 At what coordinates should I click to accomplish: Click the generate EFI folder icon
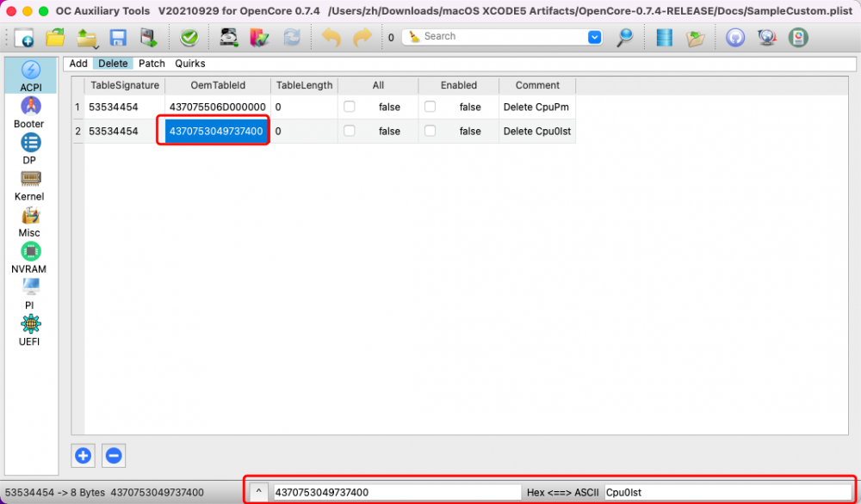[259, 37]
